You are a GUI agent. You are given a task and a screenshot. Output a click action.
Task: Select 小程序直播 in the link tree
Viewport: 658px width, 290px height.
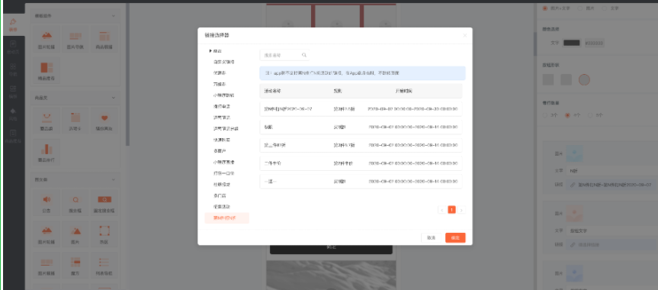point(223,162)
